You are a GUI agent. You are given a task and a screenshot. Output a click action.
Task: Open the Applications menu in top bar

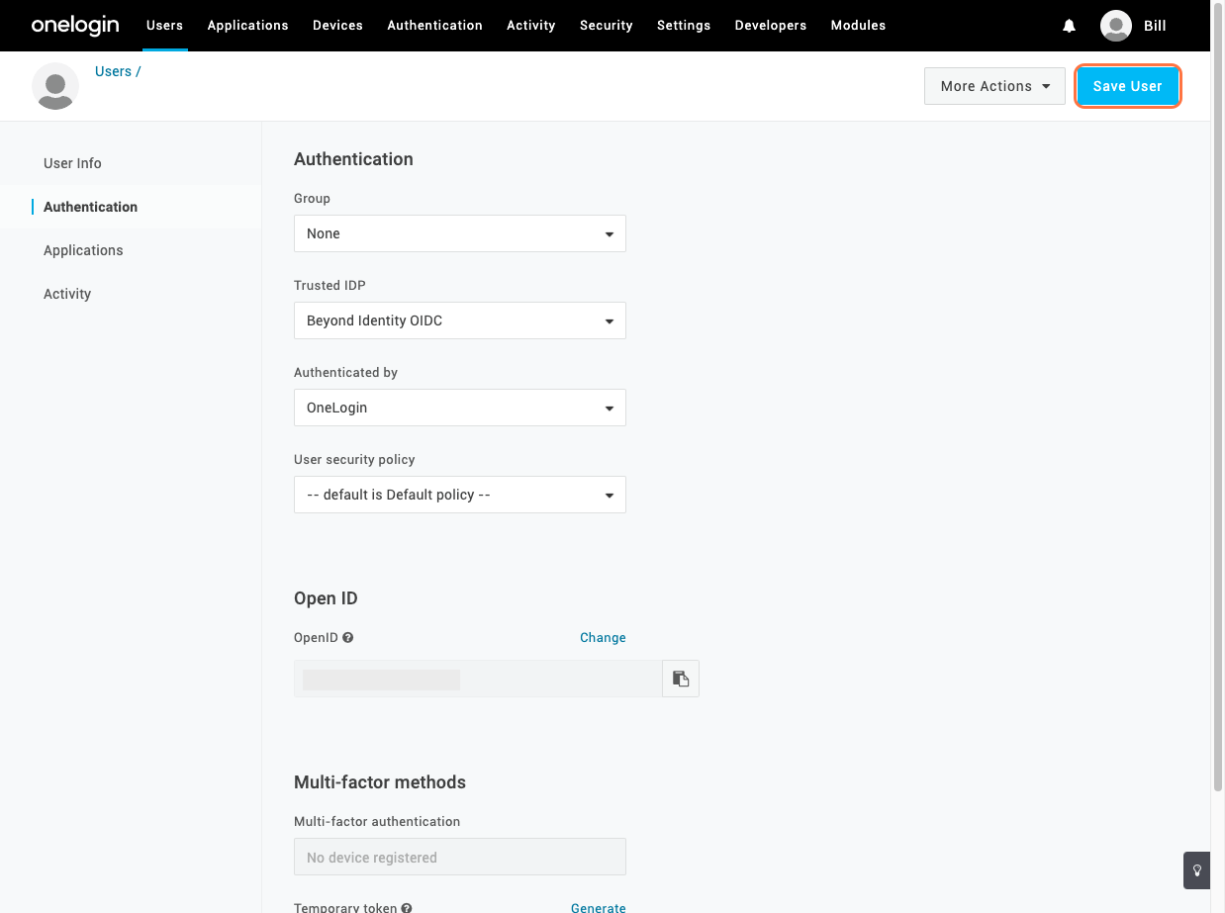point(247,26)
